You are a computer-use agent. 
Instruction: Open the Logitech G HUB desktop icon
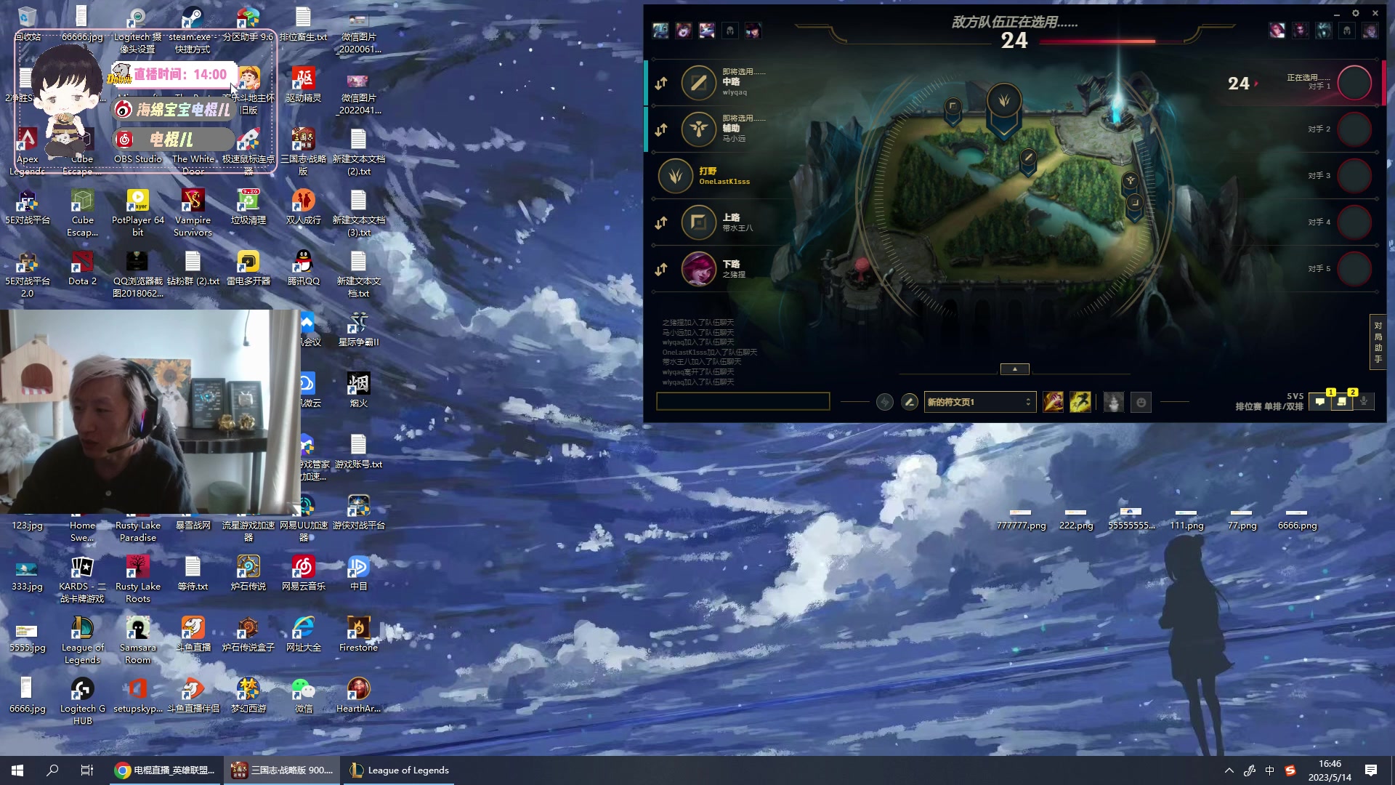point(82,701)
